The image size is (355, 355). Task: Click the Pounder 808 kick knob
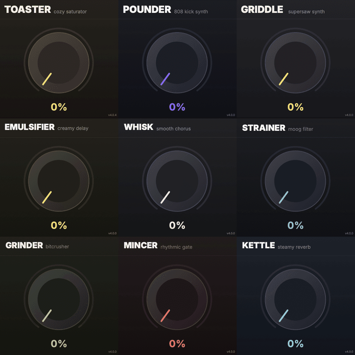pyautogui.click(x=177, y=61)
